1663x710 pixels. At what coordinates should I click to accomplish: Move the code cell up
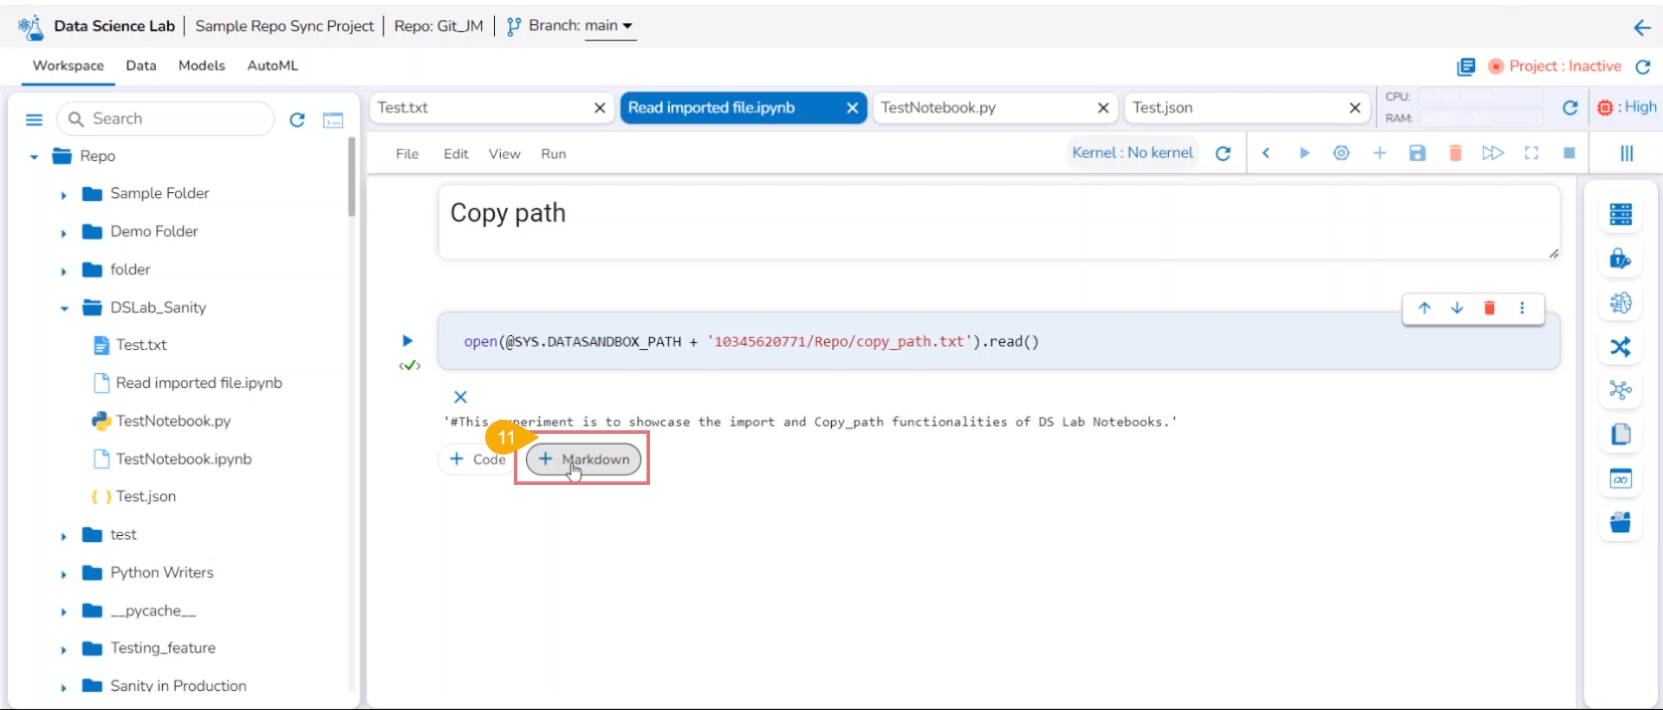pos(1424,308)
